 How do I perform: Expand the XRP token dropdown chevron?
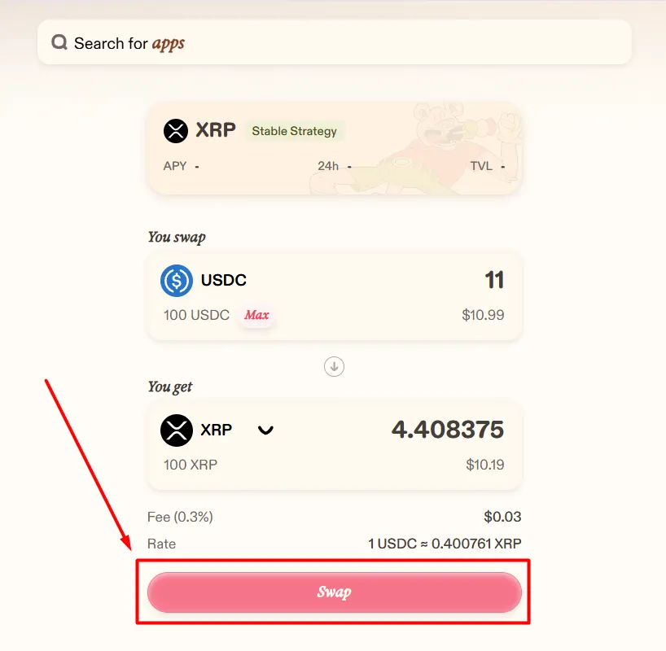266,430
